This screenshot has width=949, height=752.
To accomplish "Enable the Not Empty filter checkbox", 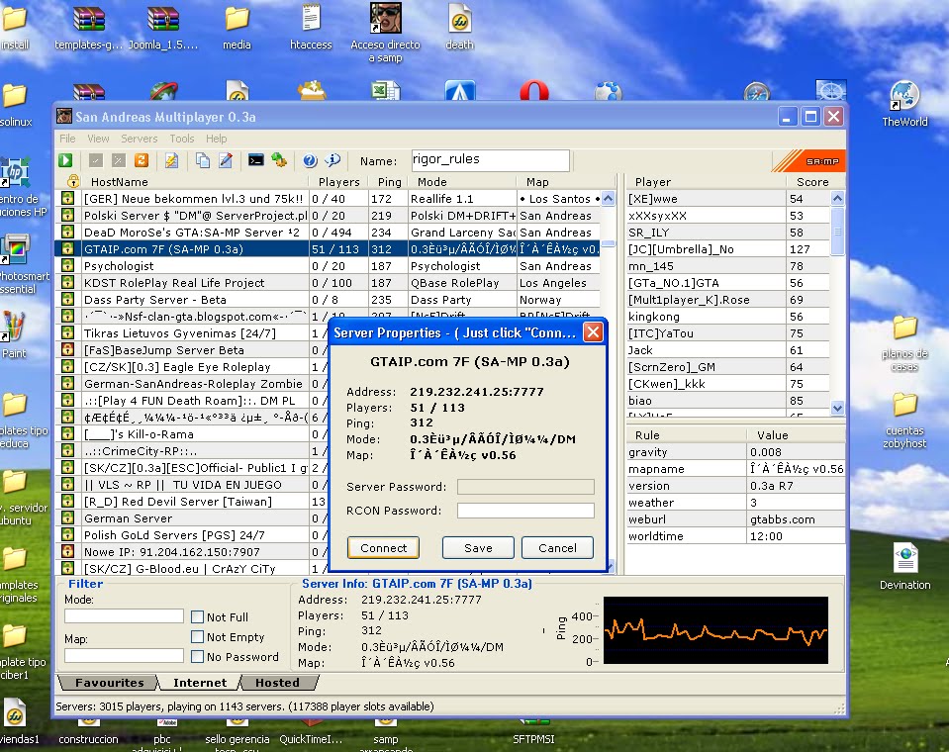I will pos(198,637).
